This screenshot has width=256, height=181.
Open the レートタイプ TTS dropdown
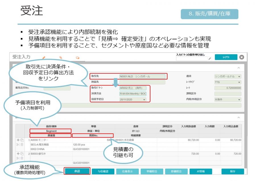[239, 82]
